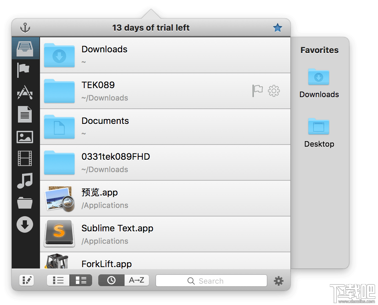This screenshot has height=305, width=378.
Task: Open actions gear for TEK089 folder
Action: (273, 91)
